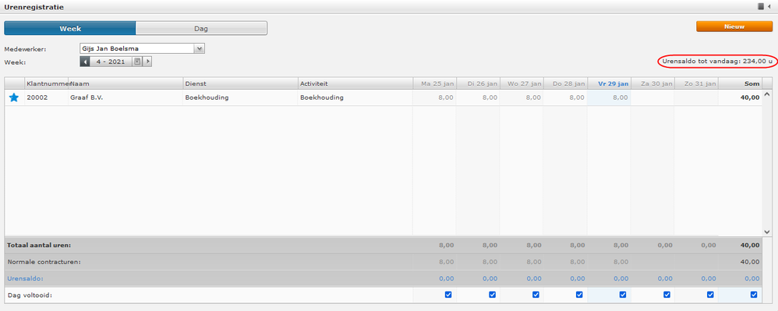
Task: Click the Di 26 jan 8,00 cell in the Graaf B.V. row
Action: click(479, 97)
